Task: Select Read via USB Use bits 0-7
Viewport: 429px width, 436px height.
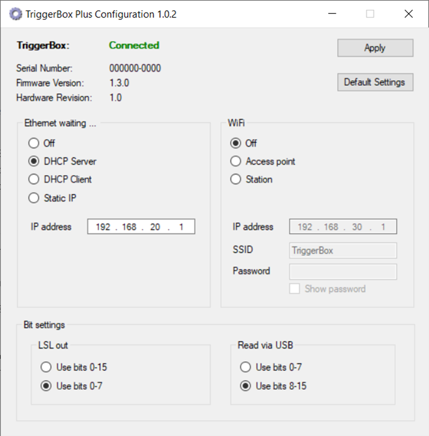Action: (245, 368)
